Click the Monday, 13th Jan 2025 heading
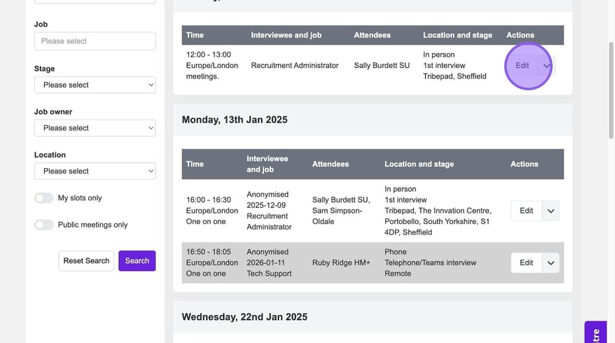This screenshot has height=343, width=615. tap(235, 120)
